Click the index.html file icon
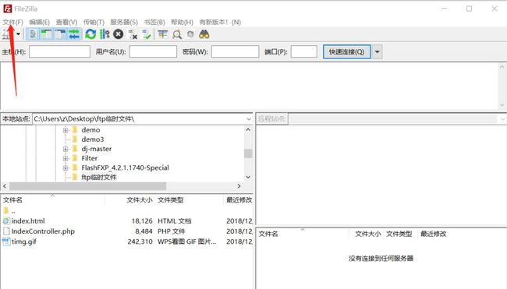The image size is (507, 289). tap(6, 221)
